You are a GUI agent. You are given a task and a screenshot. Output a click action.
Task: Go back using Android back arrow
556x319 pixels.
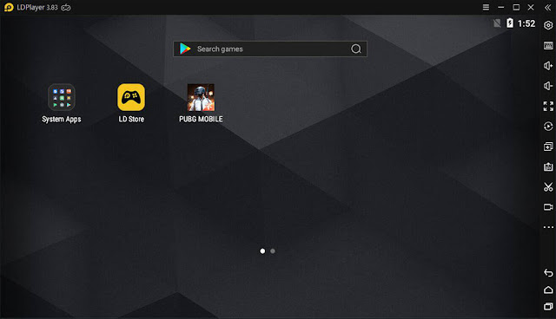click(548, 273)
